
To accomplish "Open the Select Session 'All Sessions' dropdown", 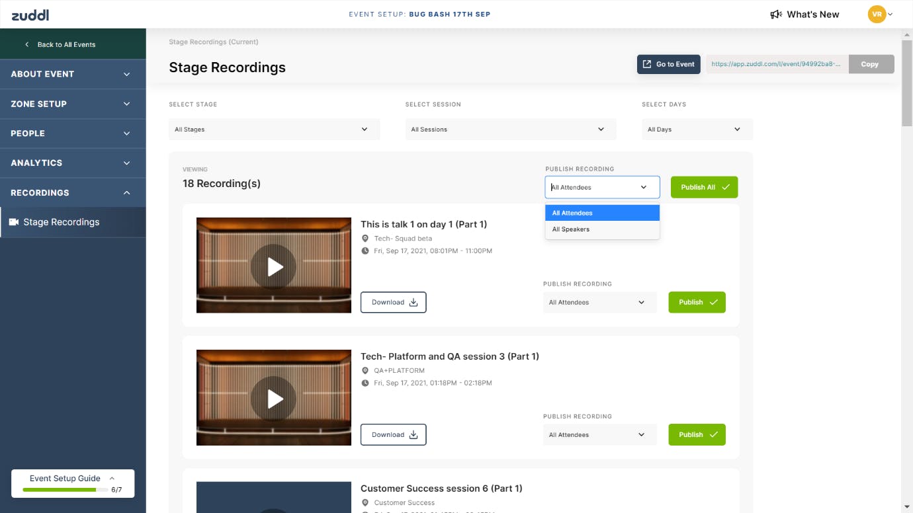I will (511, 130).
